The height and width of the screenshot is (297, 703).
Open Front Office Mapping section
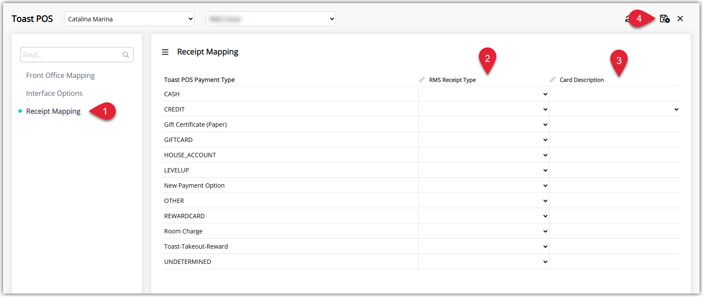60,75
